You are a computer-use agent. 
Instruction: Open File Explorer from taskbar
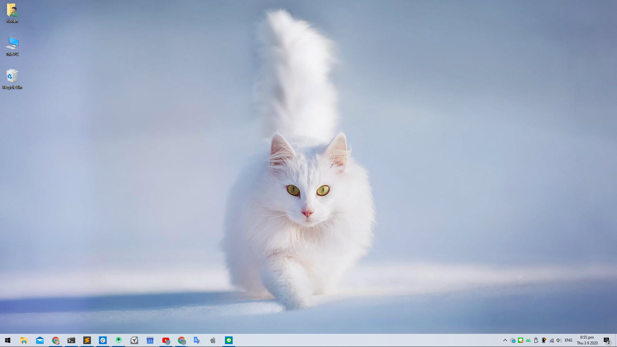pyautogui.click(x=24, y=340)
